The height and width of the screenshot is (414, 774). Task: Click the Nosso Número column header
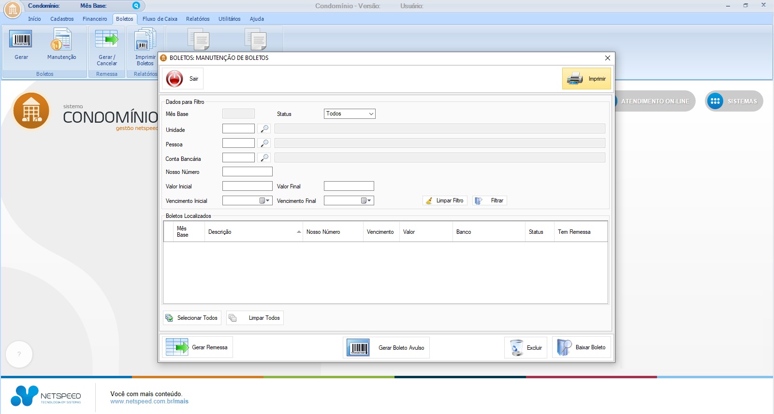pyautogui.click(x=333, y=232)
